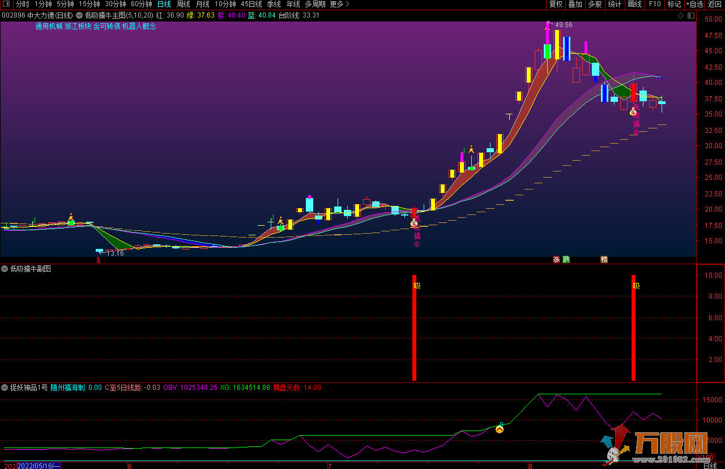Switch to 周线 weekly chart
This screenshot has height=469, width=725.
[x=184, y=4]
